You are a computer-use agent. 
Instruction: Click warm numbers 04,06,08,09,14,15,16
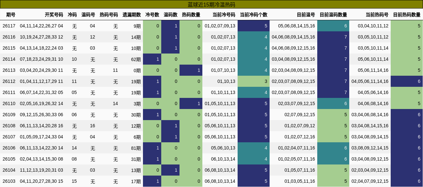click(293, 37)
